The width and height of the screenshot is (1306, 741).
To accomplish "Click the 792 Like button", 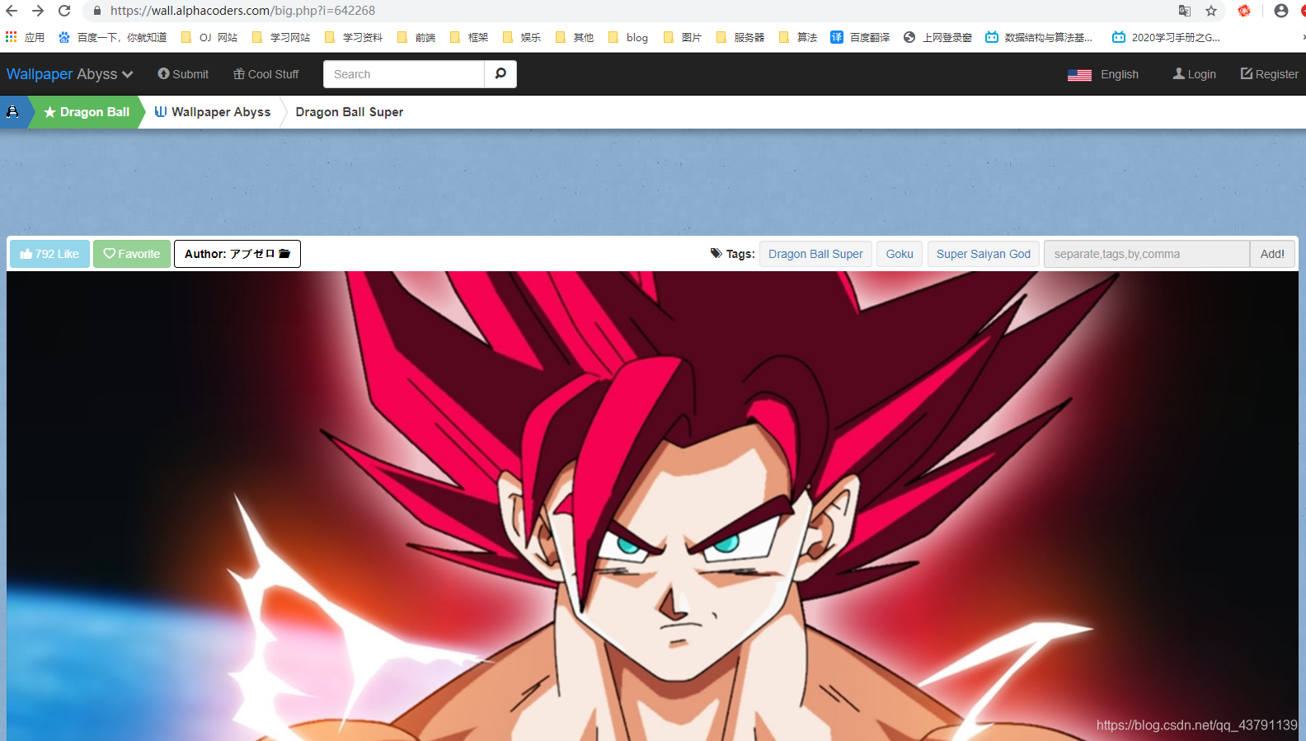I will (x=49, y=254).
